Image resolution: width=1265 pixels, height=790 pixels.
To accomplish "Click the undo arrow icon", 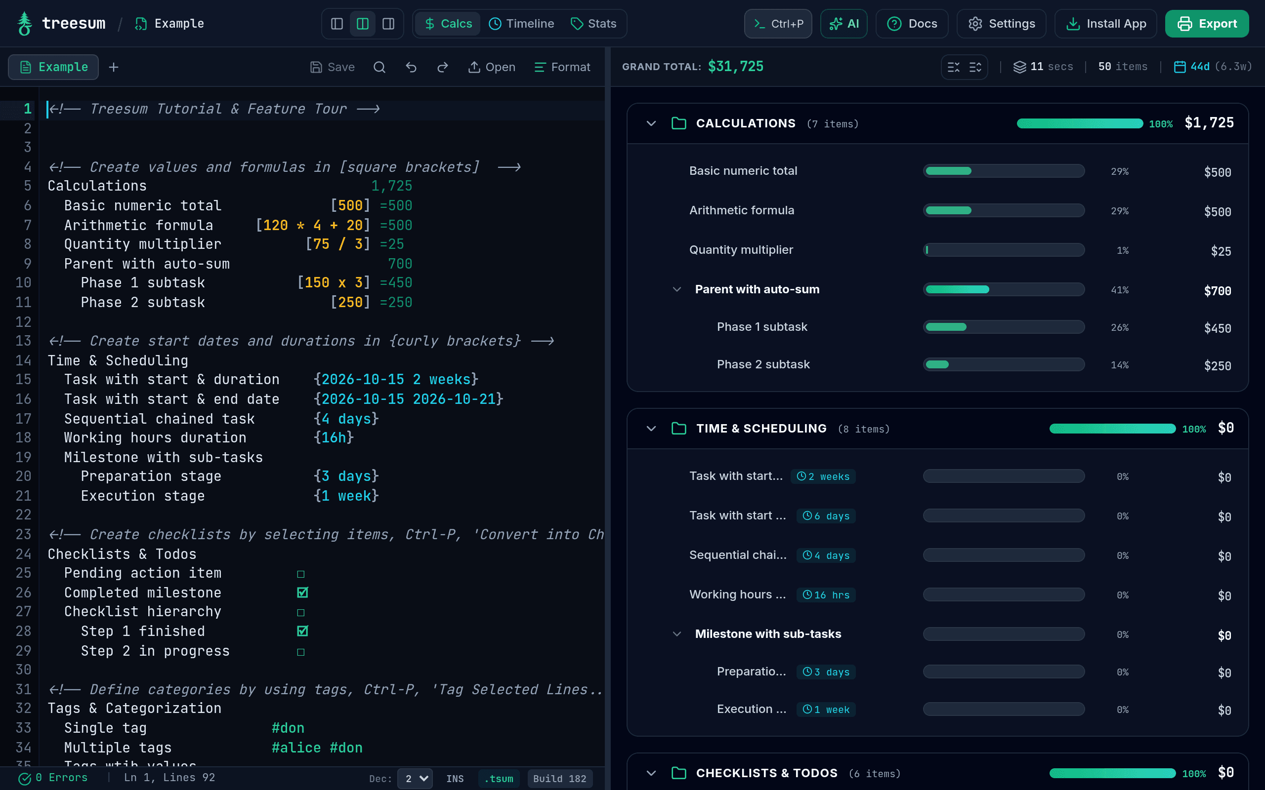I will point(412,67).
